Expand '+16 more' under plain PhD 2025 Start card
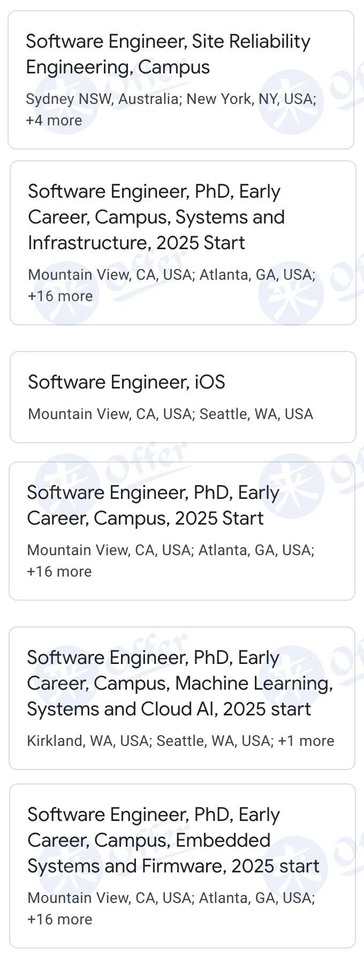 [59, 572]
